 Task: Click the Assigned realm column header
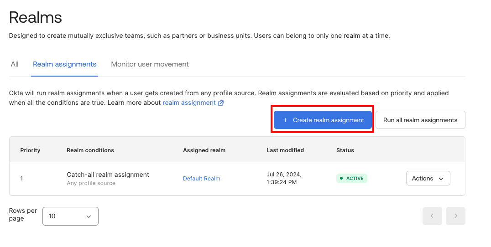click(204, 150)
